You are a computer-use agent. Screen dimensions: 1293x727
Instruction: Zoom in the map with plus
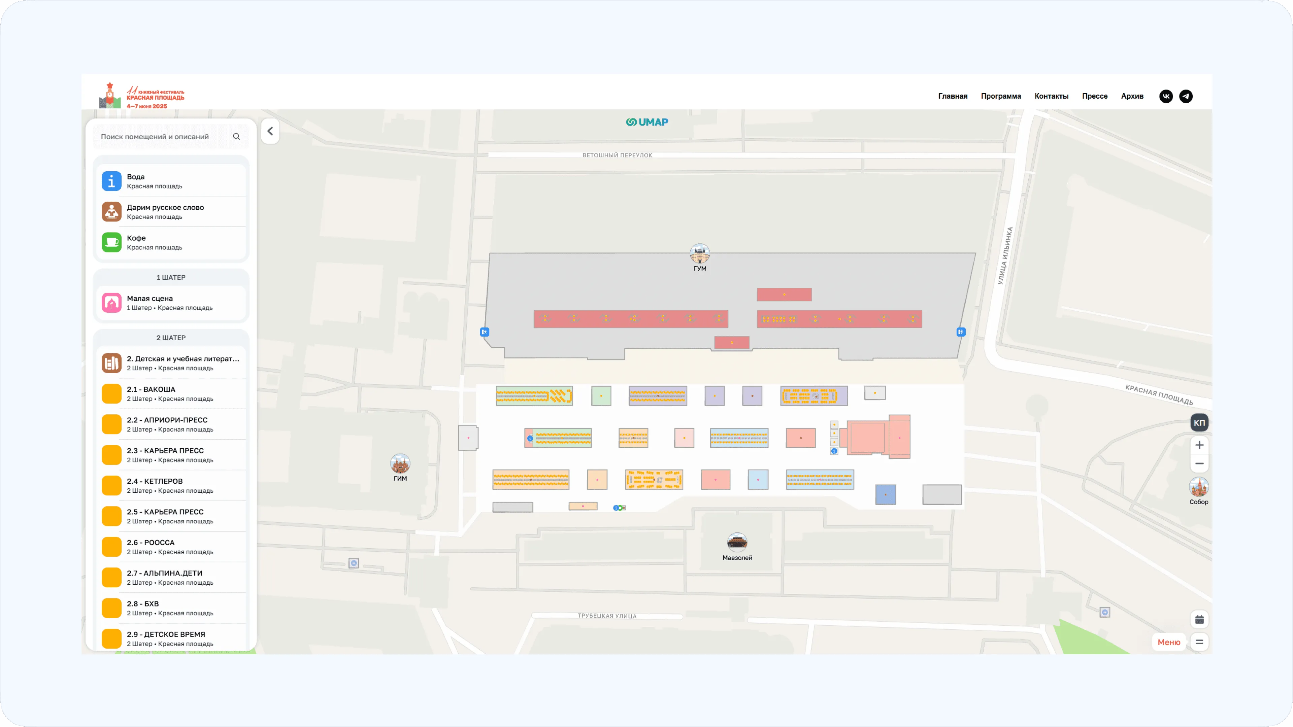[1199, 445]
